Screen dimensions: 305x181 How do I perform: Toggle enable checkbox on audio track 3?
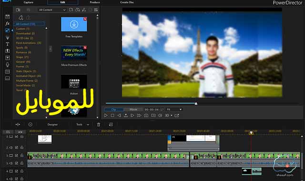(17, 163)
